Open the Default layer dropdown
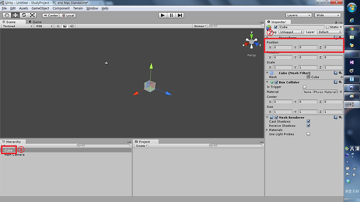 [x=329, y=32]
